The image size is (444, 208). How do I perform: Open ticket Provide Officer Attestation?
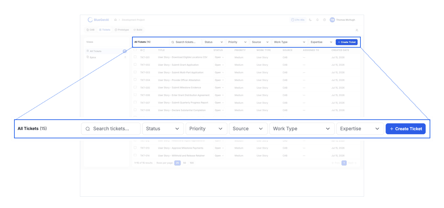(x=179, y=80)
